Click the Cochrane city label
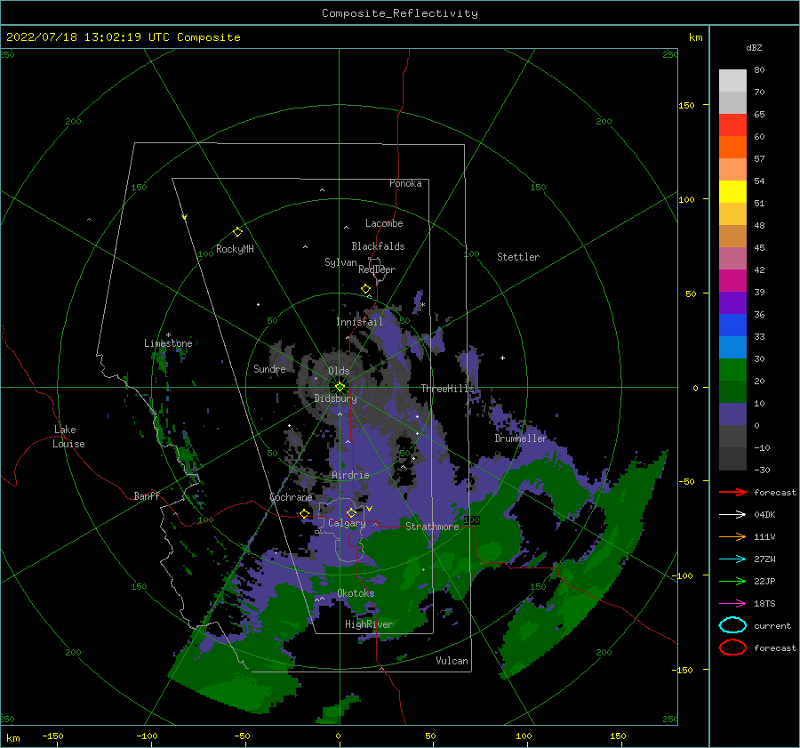The width and height of the screenshot is (800, 748). click(291, 497)
